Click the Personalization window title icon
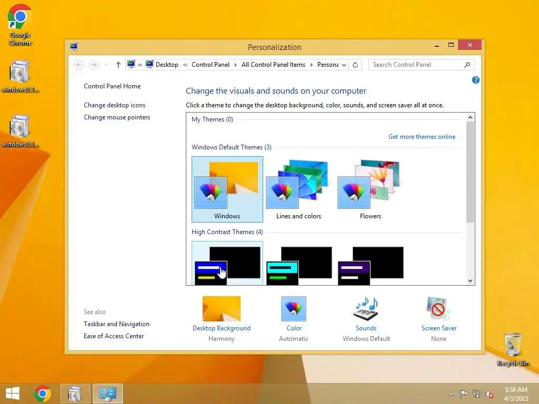The image size is (539, 404). coord(74,47)
